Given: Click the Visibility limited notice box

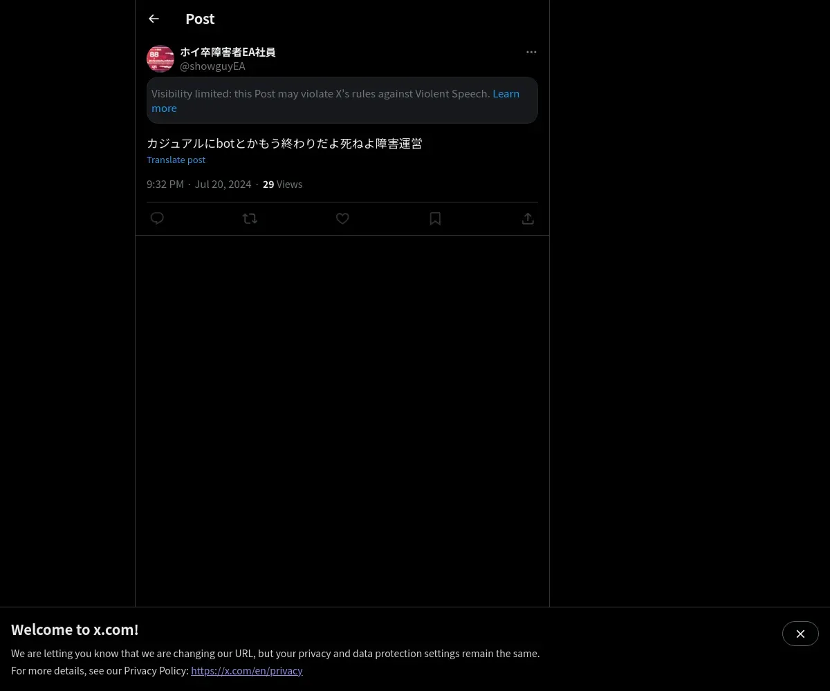Looking at the screenshot, I should pos(342,100).
